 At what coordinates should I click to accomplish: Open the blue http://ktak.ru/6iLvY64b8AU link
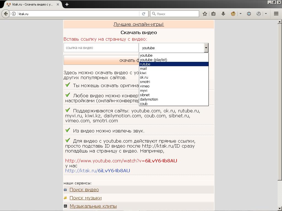(x=97, y=171)
